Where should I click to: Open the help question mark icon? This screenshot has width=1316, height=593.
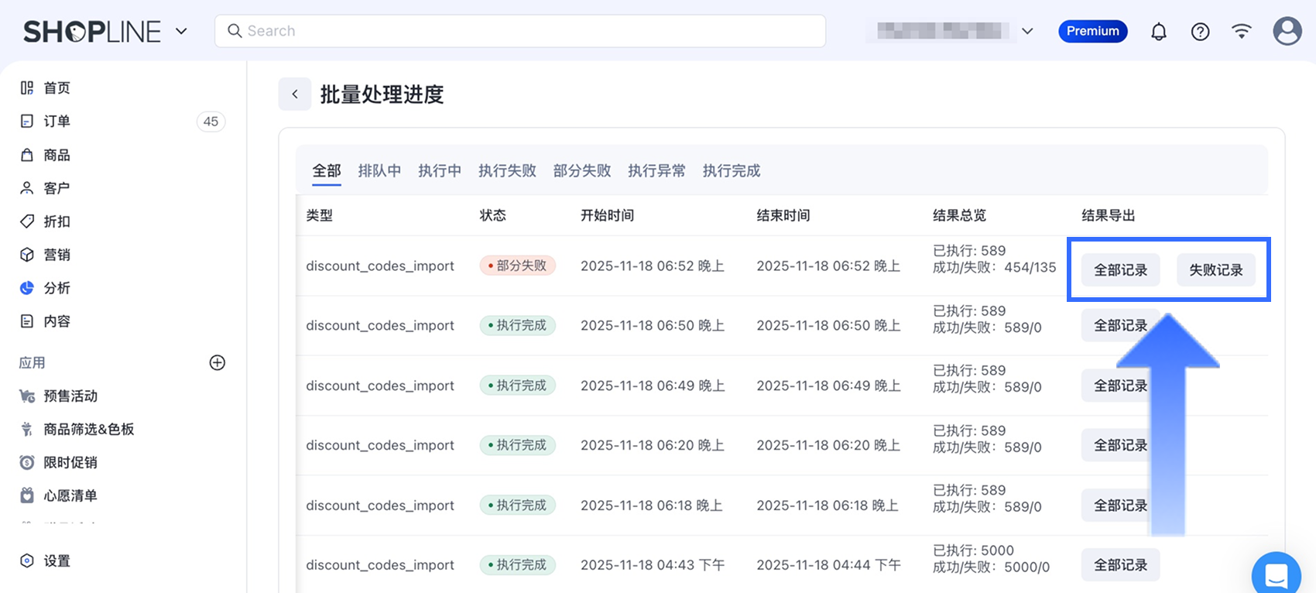1200,32
